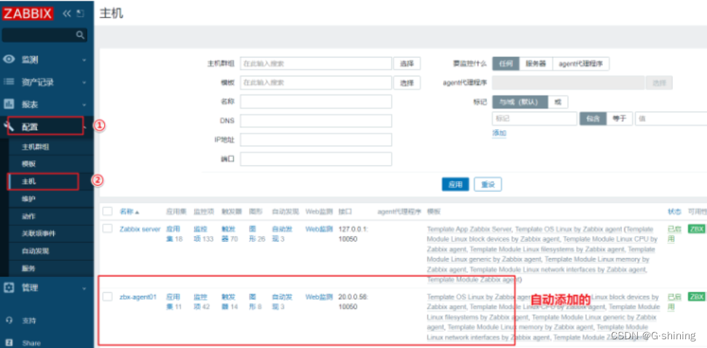Click the Z icon for Share

pyautogui.click(x=9, y=342)
